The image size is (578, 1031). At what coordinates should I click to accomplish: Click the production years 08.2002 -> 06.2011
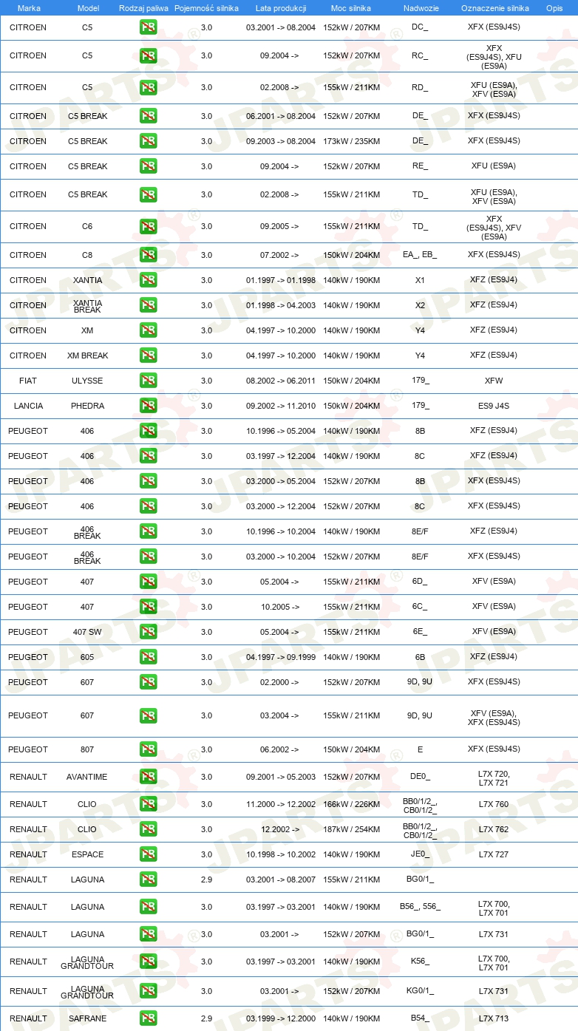[x=281, y=381]
